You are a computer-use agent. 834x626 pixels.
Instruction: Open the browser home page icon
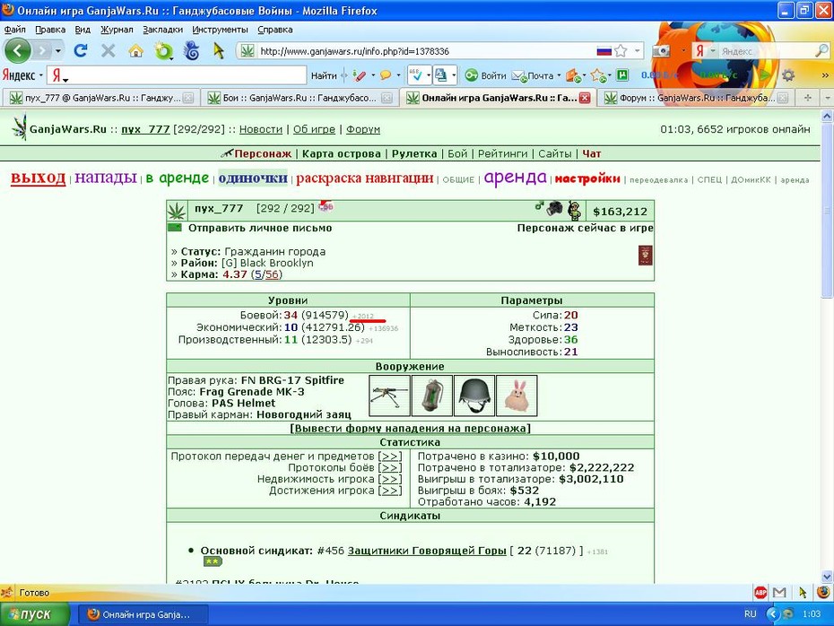tap(136, 51)
